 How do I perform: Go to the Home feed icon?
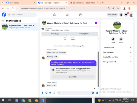coord(55,15)
